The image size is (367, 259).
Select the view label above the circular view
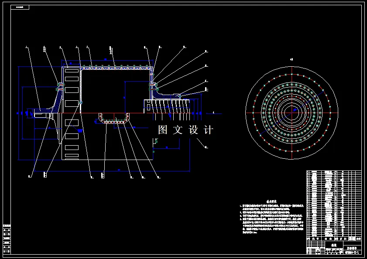pyautogui.click(x=292, y=60)
